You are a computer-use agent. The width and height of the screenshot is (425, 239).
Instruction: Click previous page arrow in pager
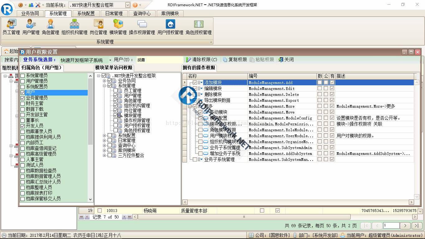[x=377, y=226]
